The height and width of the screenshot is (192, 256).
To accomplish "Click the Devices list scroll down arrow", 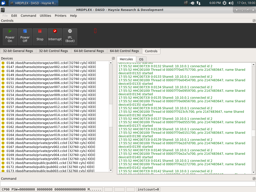I will pyautogui.click(x=111, y=170).
